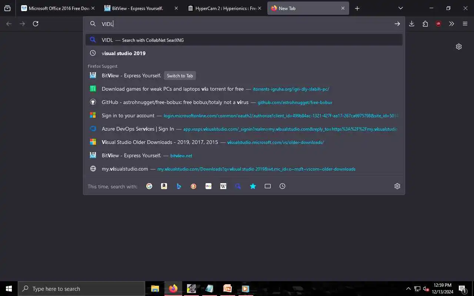The height and width of the screenshot is (296, 474).
Task: Open network tray icon
Action: 417,289
